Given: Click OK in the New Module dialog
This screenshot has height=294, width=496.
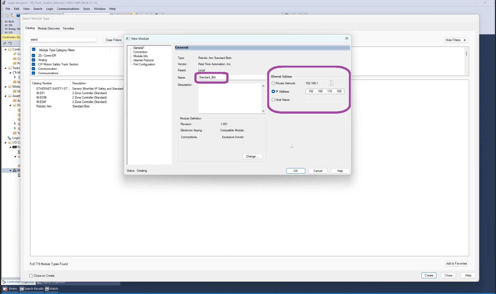Looking at the screenshot, I should [296, 171].
